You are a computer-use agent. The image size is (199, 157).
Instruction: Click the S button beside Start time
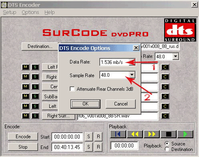tap(88, 137)
